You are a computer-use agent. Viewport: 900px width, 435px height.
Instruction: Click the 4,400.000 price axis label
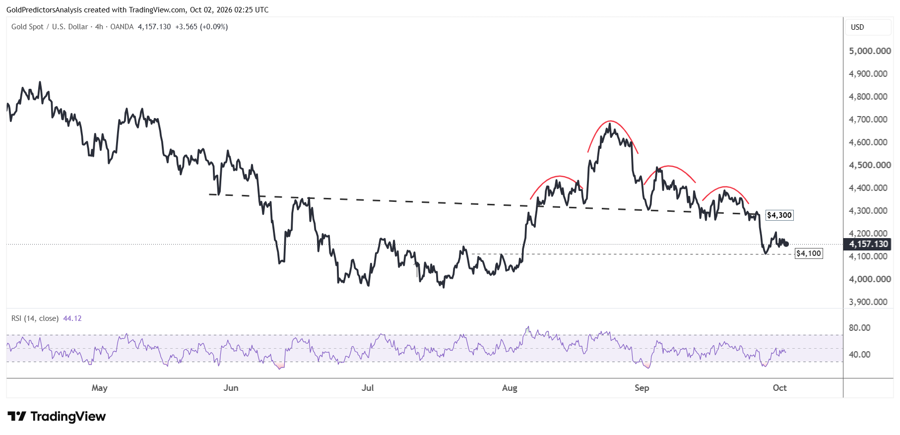(x=868, y=188)
